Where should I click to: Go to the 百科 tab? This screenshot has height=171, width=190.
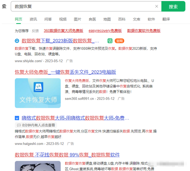click(x=122, y=19)
